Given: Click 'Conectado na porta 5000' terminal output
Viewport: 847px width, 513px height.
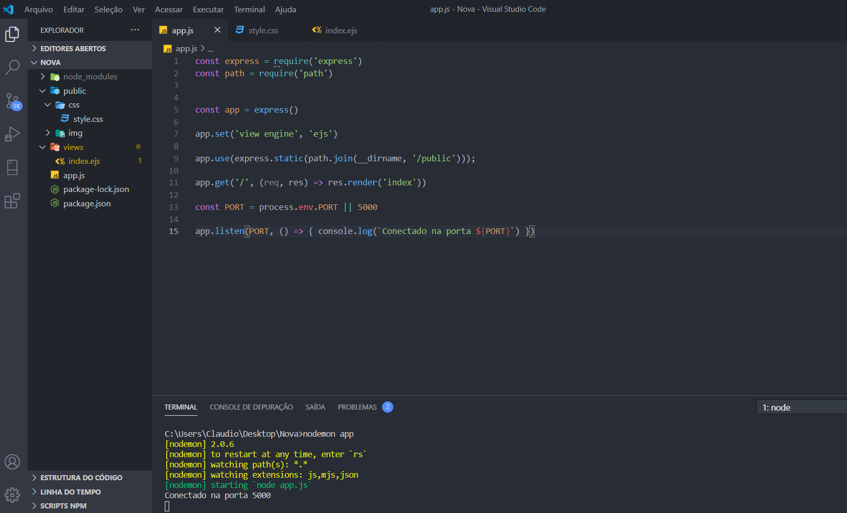Looking at the screenshot, I should click(218, 496).
